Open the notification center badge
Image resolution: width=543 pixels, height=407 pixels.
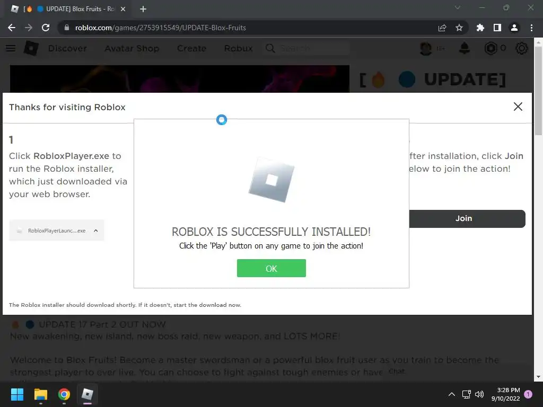click(x=528, y=394)
